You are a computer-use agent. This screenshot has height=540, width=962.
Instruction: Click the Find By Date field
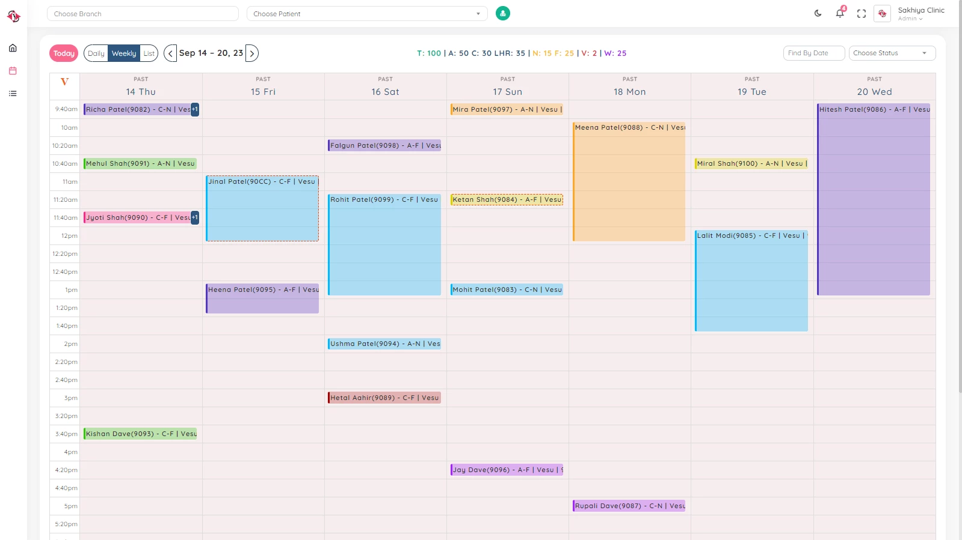click(x=814, y=53)
